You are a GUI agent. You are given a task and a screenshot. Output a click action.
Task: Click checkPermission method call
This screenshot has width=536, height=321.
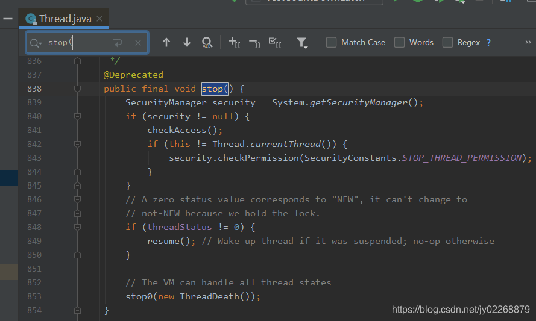tap(258, 158)
